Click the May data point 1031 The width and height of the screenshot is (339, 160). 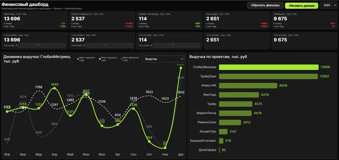click(70, 116)
